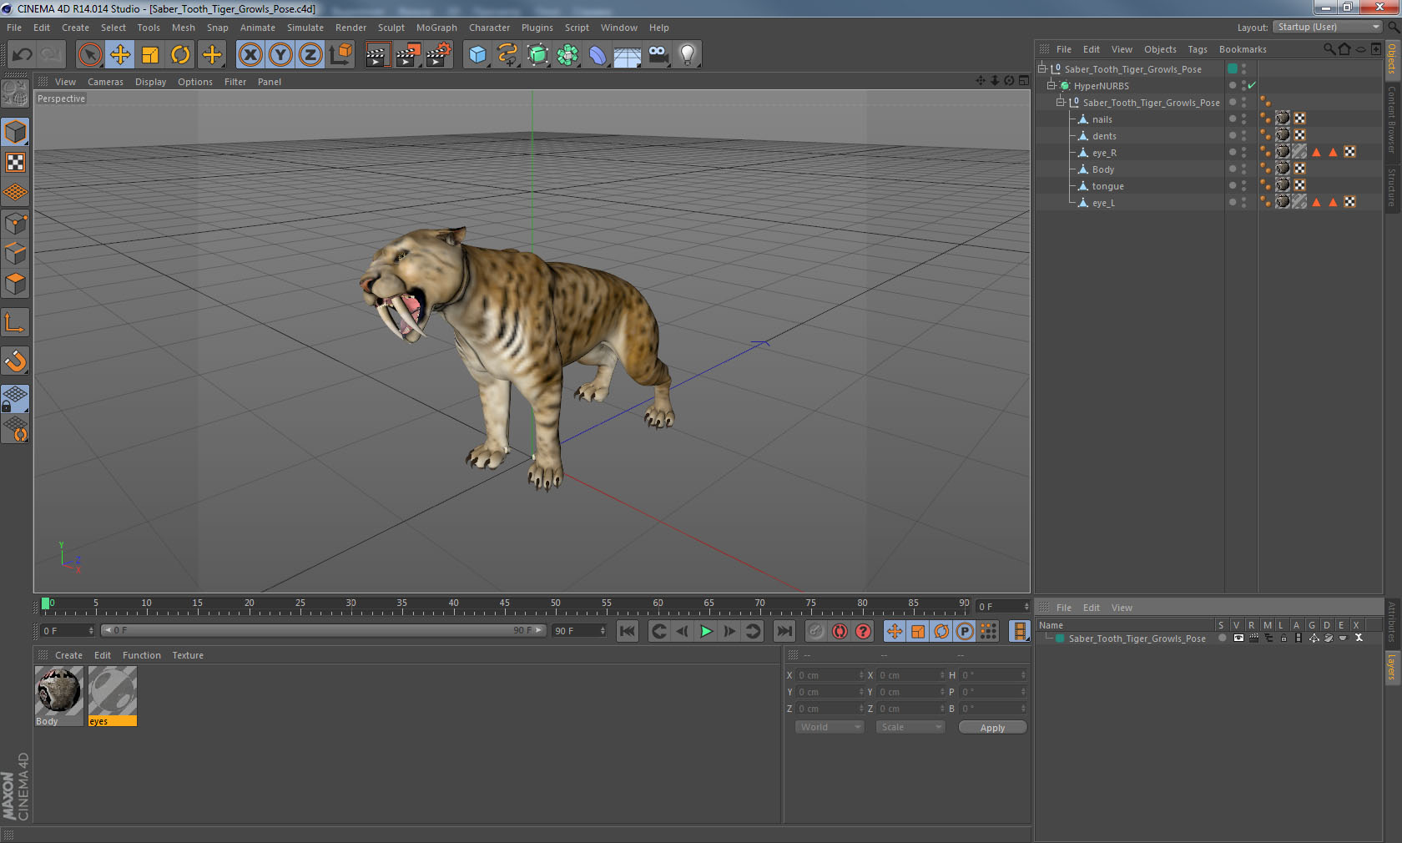Select Edges mode
The height and width of the screenshot is (843, 1402).
click(16, 254)
